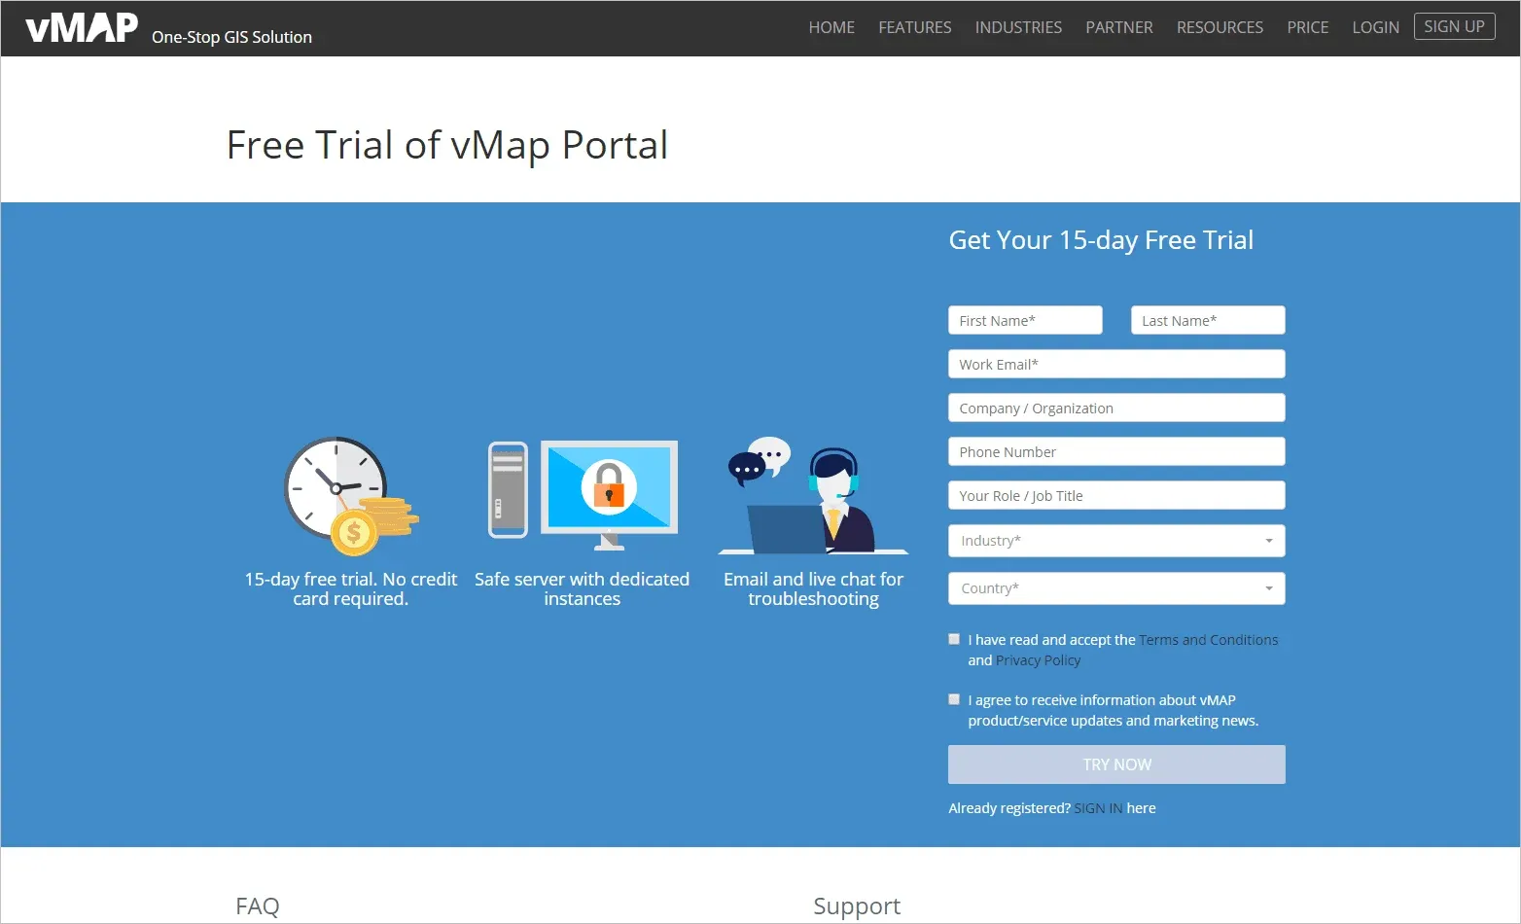
Task: Open the Country dropdown
Action: [x=1116, y=588]
